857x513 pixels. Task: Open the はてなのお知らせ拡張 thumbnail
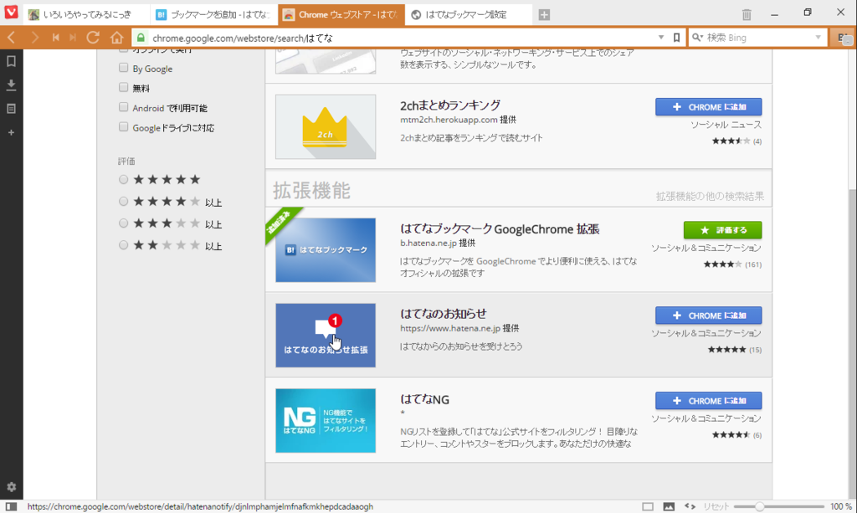pos(326,336)
